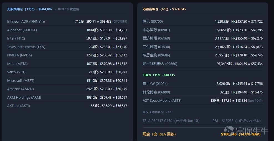Click the star icon beside Infineon ADR

click(44, 22)
